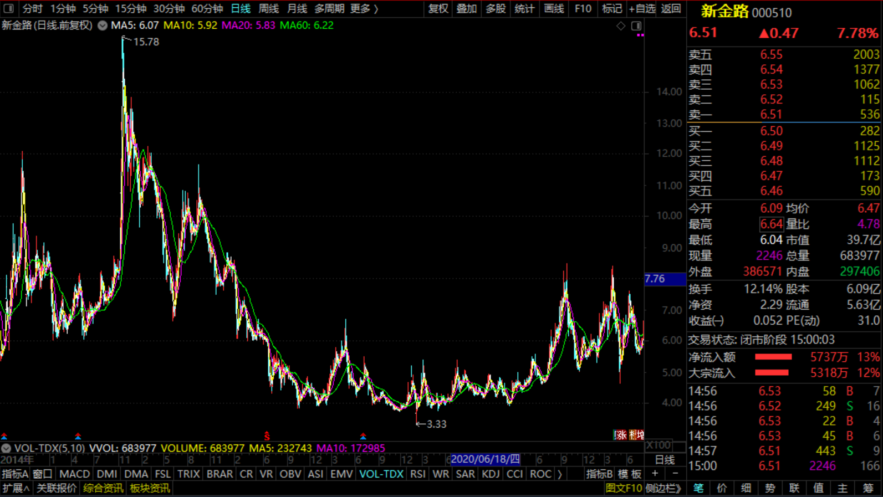Screen dimensions: 883x497
Task: Switch to 1分钟 chart period
Action: coord(63,8)
